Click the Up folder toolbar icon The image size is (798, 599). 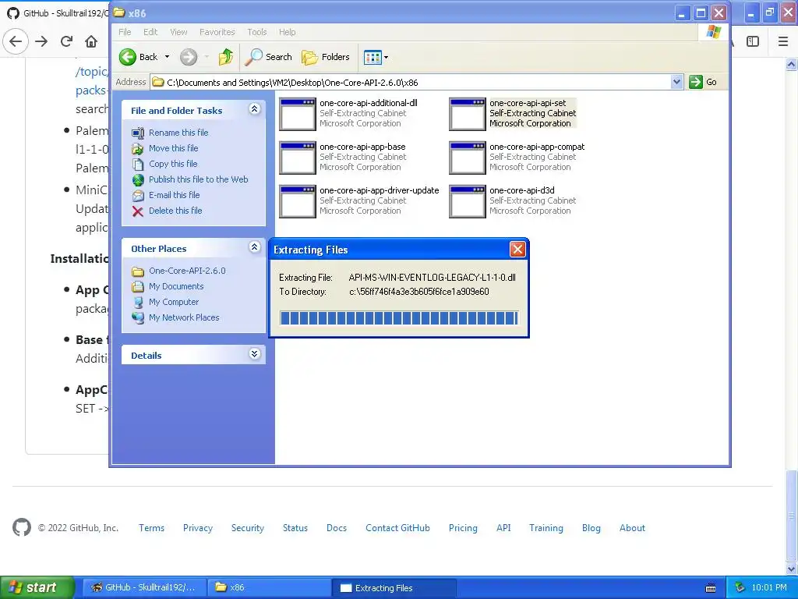[x=225, y=57]
